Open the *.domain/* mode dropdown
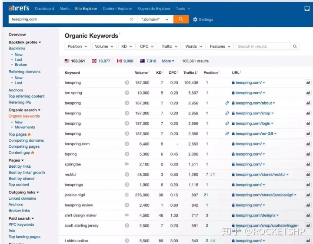Screen dimensions: 313x244 tap(155, 20)
